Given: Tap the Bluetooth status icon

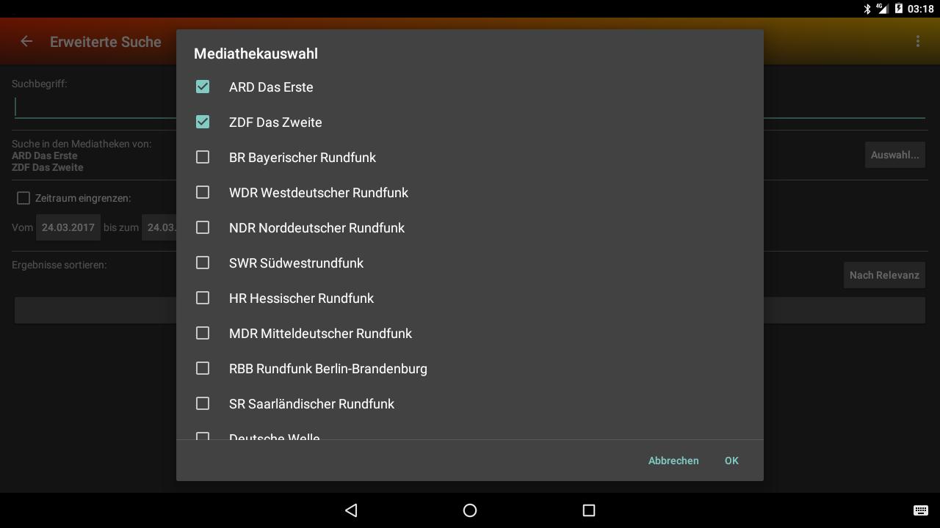Looking at the screenshot, I should (867, 9).
